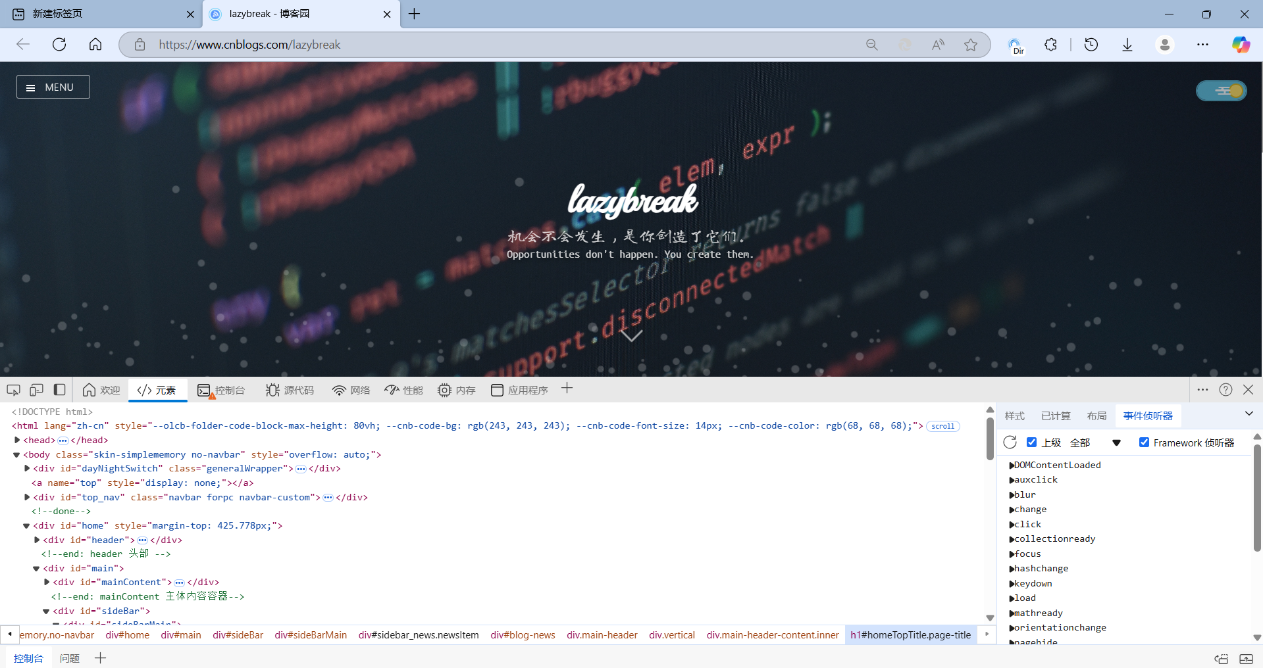This screenshot has width=1263, height=668.
Task: Open the 布局 sidebar tab
Action: pyautogui.click(x=1096, y=416)
